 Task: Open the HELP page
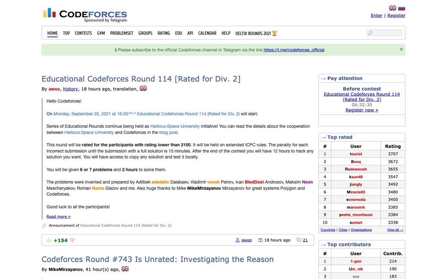[x=226, y=33]
